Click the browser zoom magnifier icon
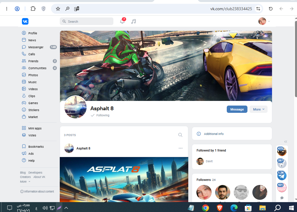Image resolution: width=297 pixels, height=212 pixels. 67,9
